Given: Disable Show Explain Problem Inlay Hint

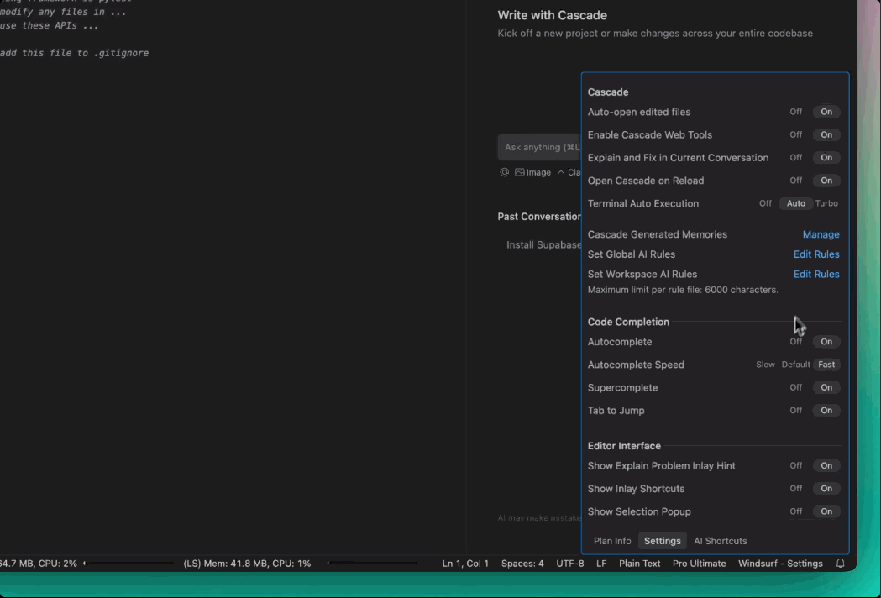Looking at the screenshot, I should point(795,466).
